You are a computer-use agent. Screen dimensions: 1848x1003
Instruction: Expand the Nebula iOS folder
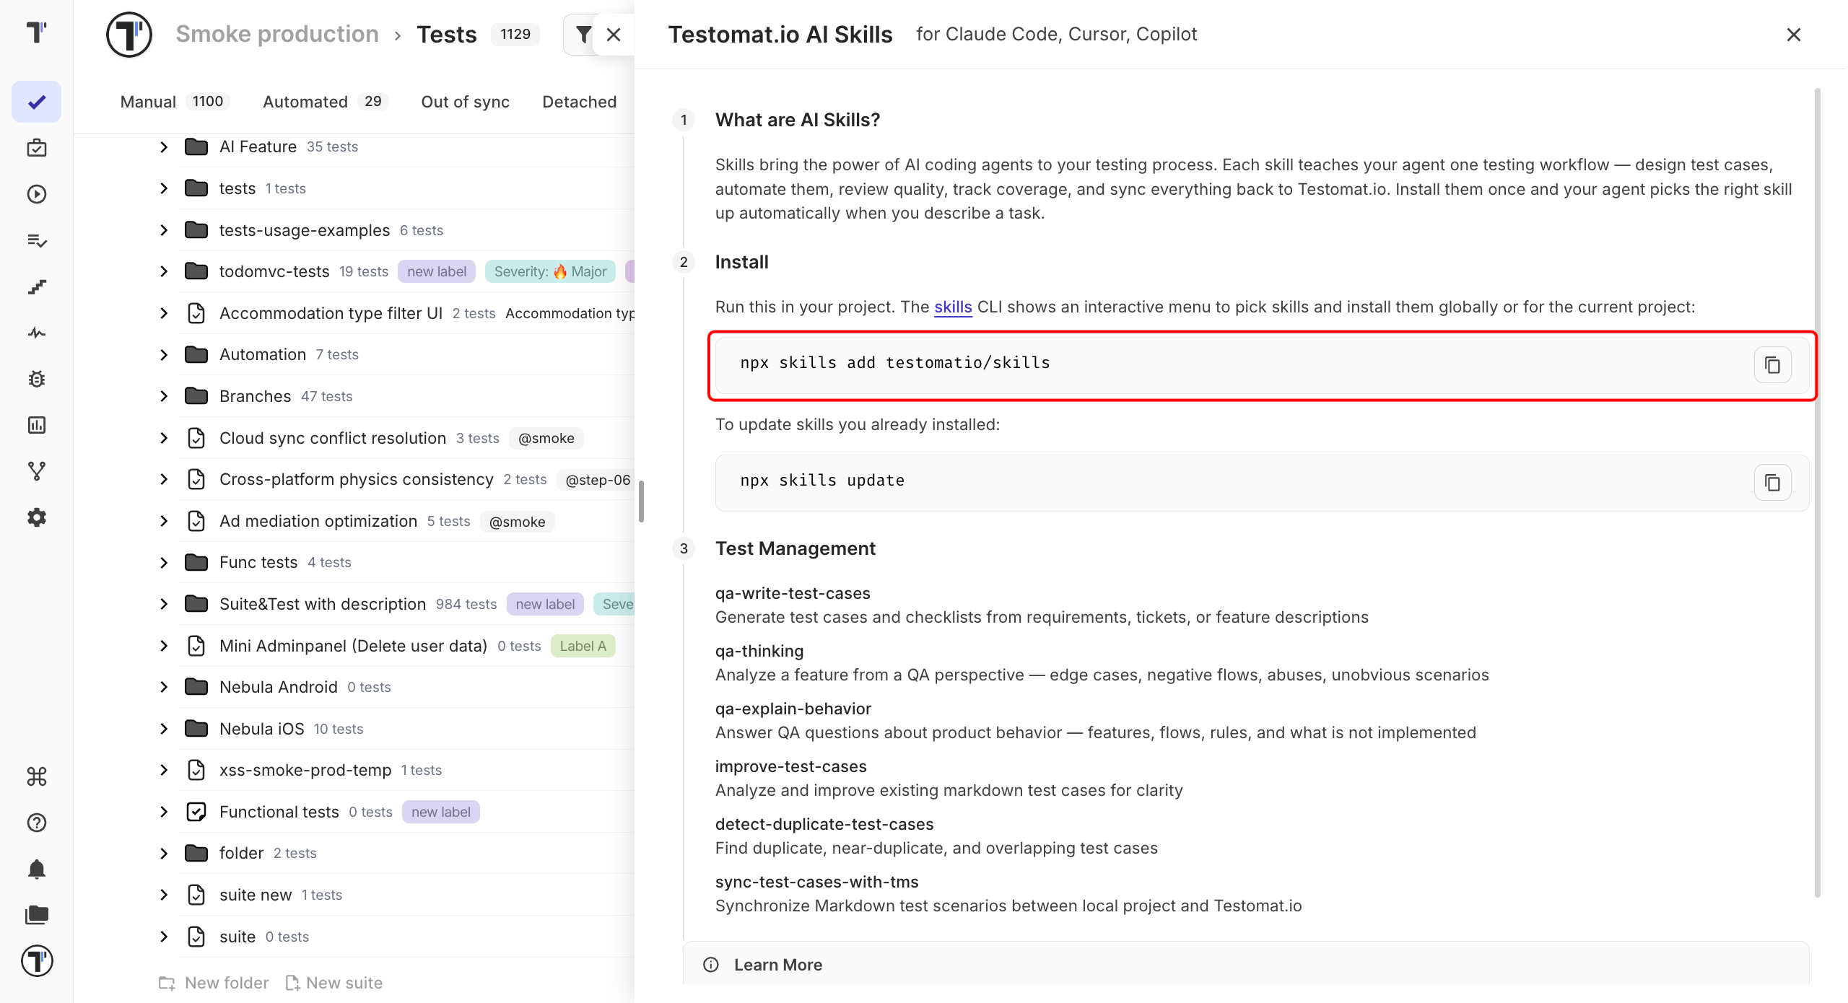pyautogui.click(x=164, y=729)
